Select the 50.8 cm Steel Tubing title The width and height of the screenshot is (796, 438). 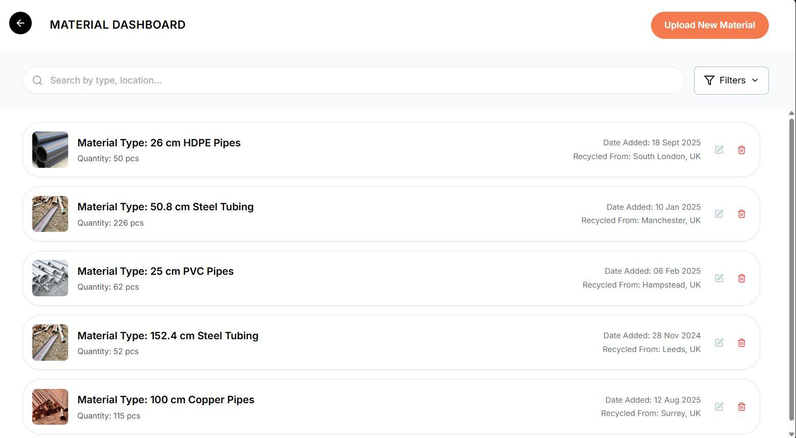[165, 207]
